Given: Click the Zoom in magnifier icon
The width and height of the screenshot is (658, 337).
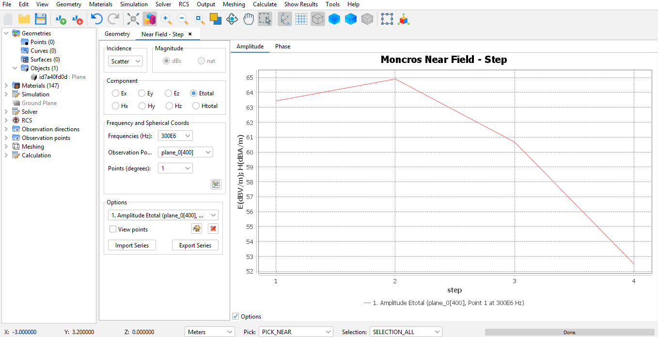Looking at the screenshot, I should (x=166, y=19).
